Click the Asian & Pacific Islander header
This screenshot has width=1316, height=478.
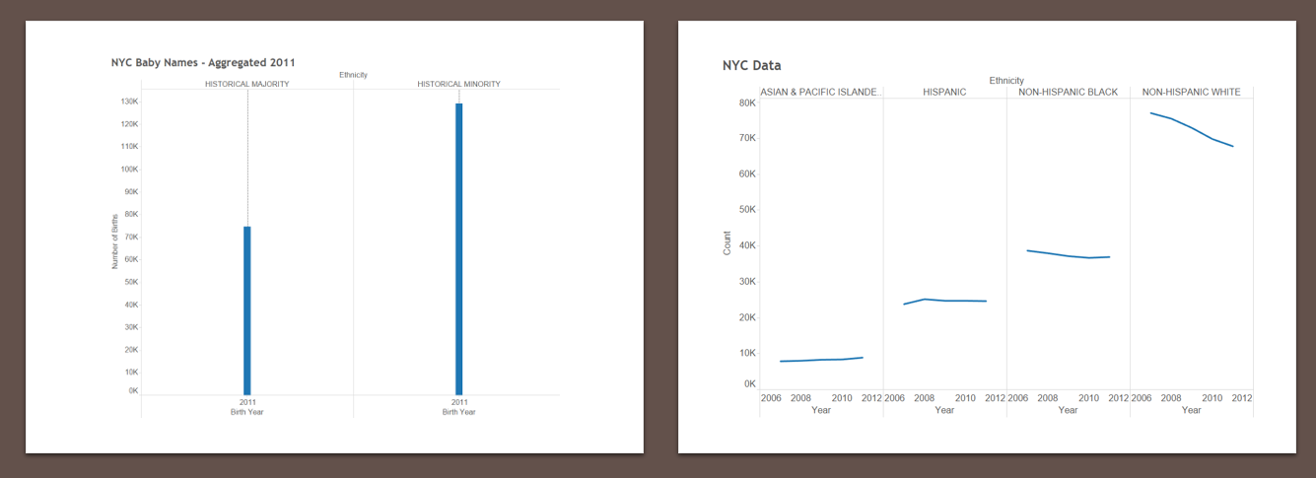point(821,92)
